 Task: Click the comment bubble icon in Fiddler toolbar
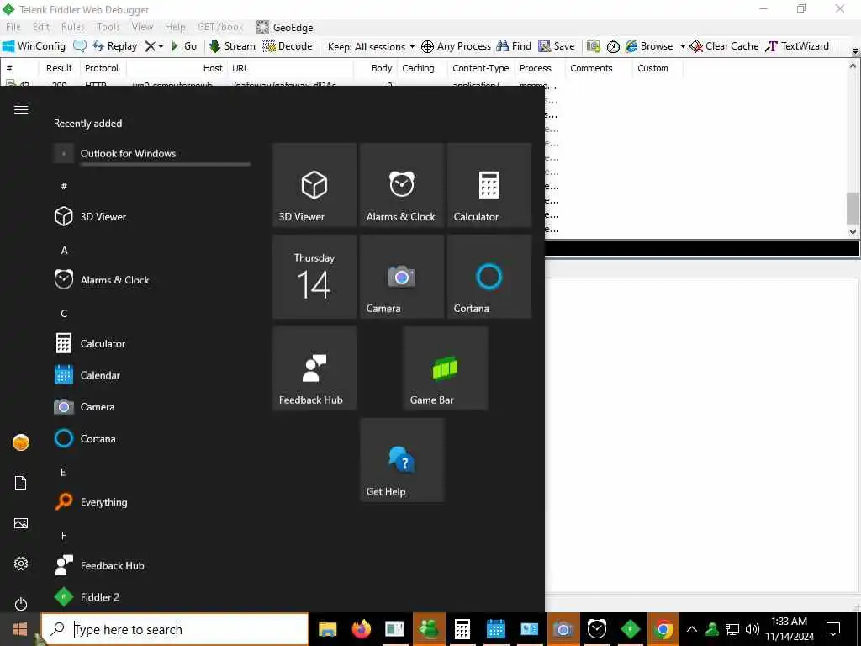(x=80, y=46)
